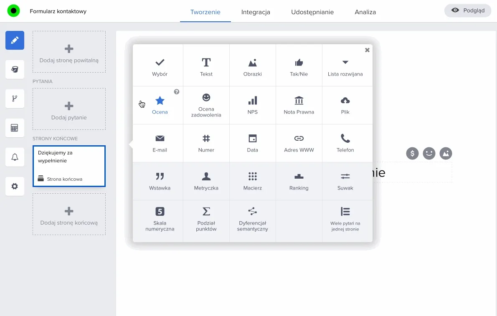Switch to the Tworzenie tab
This screenshot has height=316, width=497.
pos(205,12)
